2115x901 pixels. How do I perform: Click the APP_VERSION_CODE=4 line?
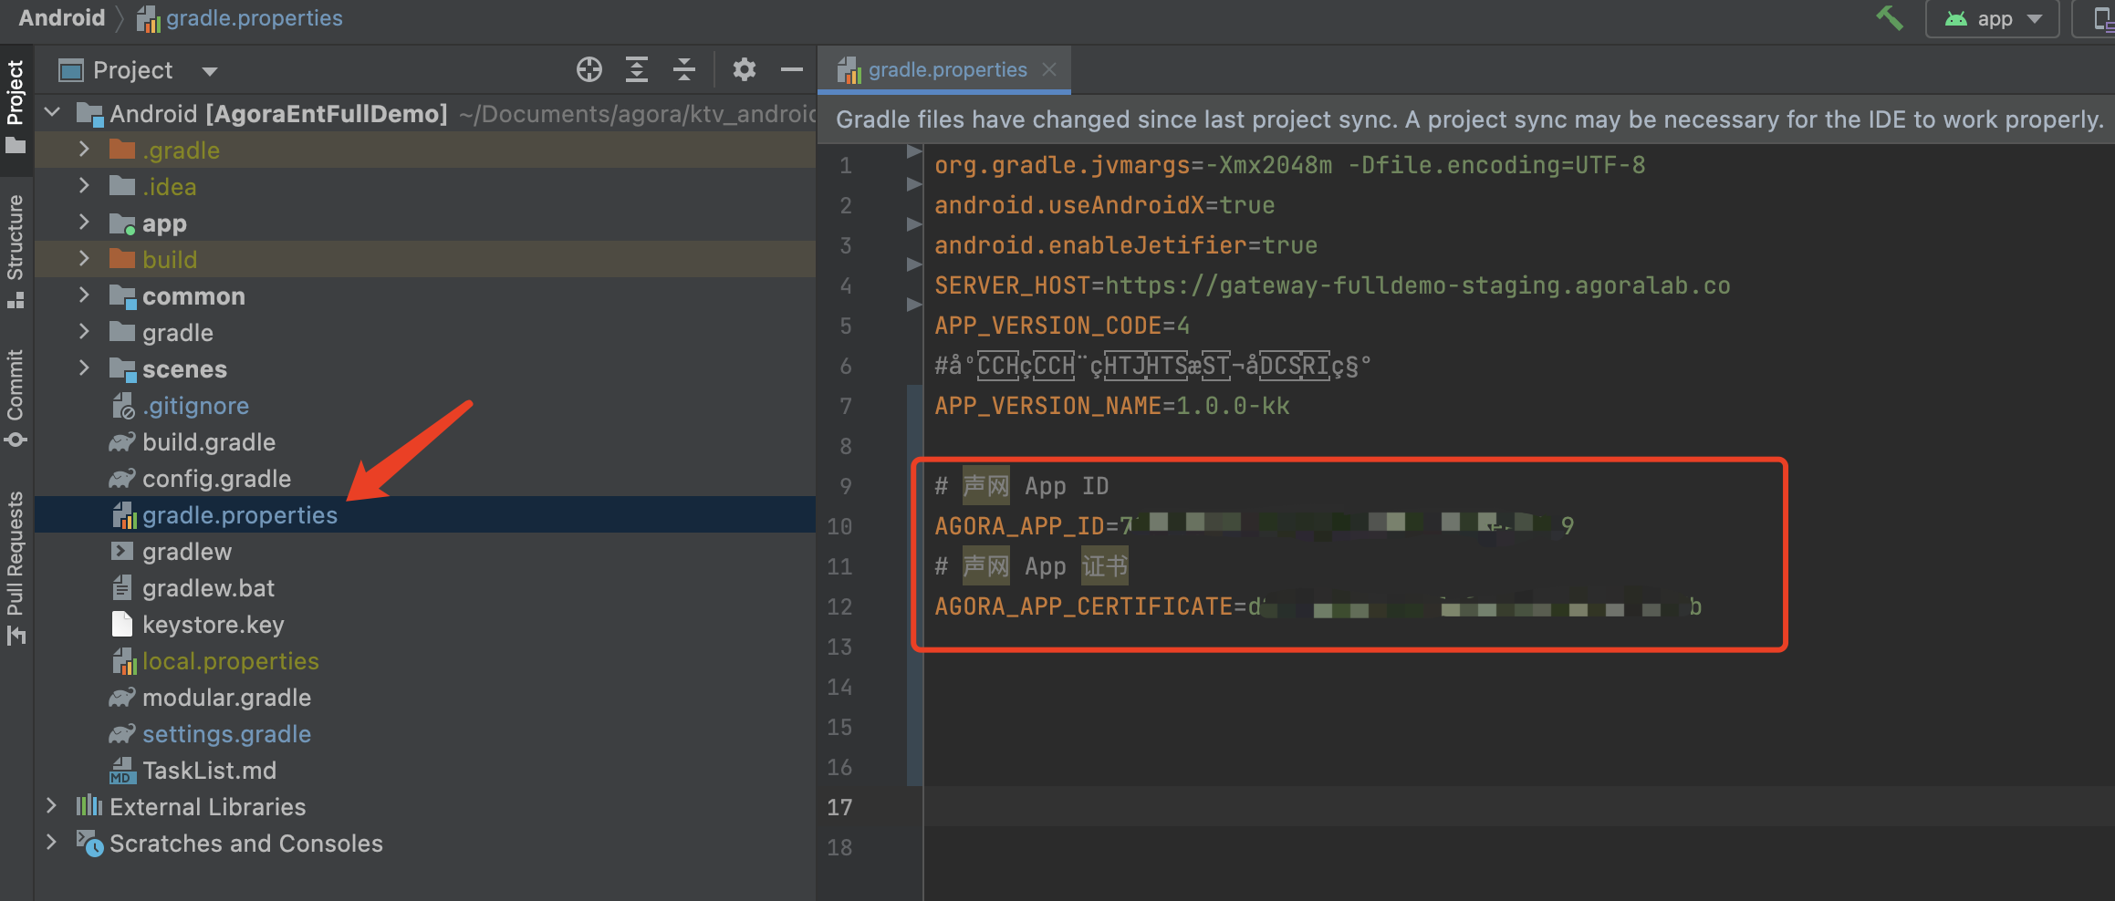pyautogui.click(x=1062, y=326)
